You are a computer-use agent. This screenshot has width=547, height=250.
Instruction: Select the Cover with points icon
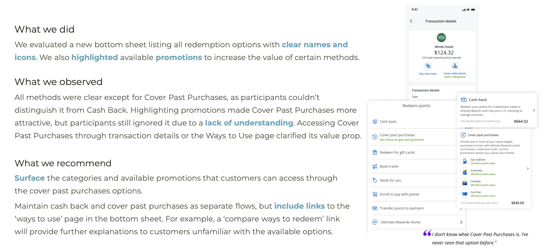[x=455, y=66]
